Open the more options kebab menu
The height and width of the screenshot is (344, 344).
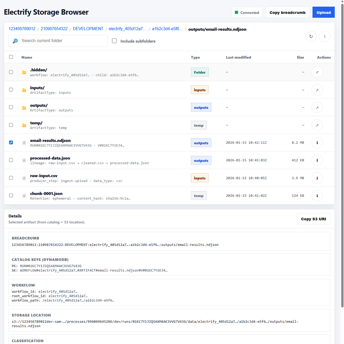[325, 36]
